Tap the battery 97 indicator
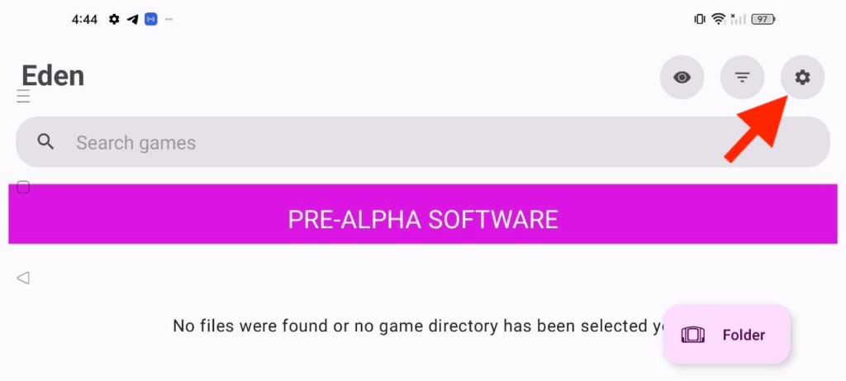 [x=763, y=20]
